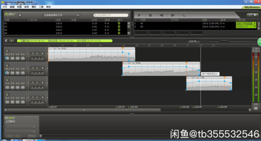The image size is (261, 141).
Task: Open the first master output dropdown
Action: point(21,127)
